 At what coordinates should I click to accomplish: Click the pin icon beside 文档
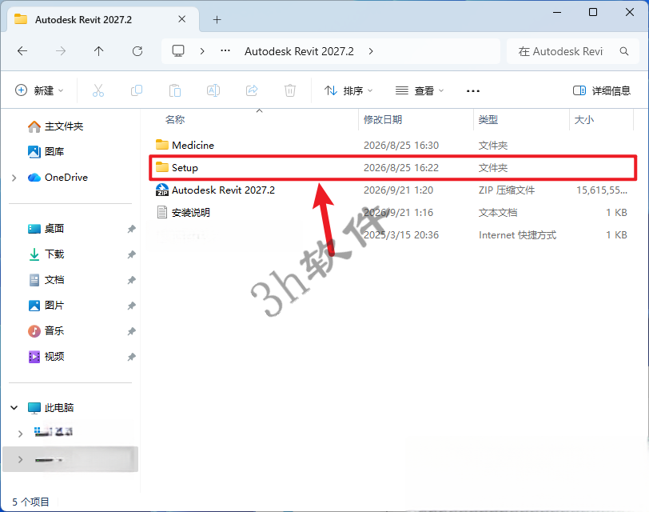coord(131,280)
